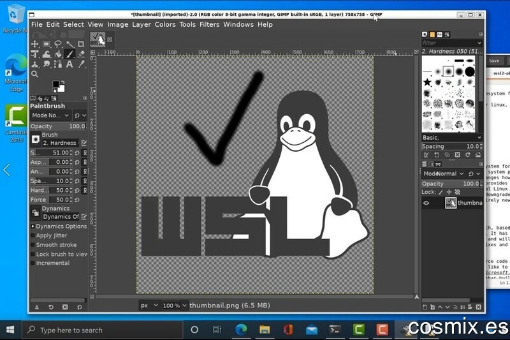The height and width of the screenshot is (340, 510).
Task: Select the Paths tool
Action: (x=58, y=64)
